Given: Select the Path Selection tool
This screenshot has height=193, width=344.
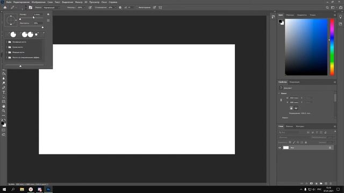Looking at the screenshot, I should [x=4, y=97].
